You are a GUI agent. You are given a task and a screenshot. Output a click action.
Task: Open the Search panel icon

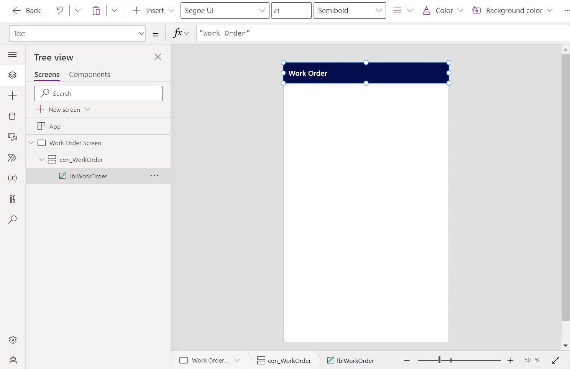point(12,219)
